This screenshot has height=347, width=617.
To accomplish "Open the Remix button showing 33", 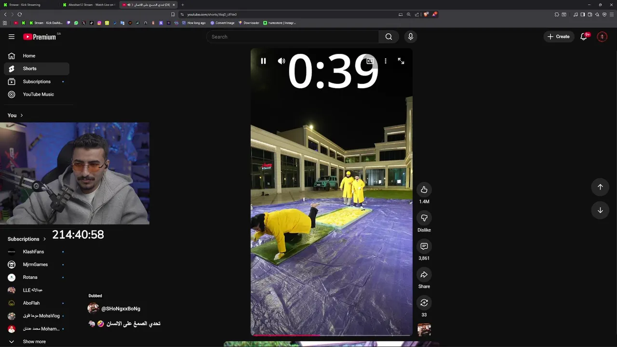I will click(x=424, y=303).
